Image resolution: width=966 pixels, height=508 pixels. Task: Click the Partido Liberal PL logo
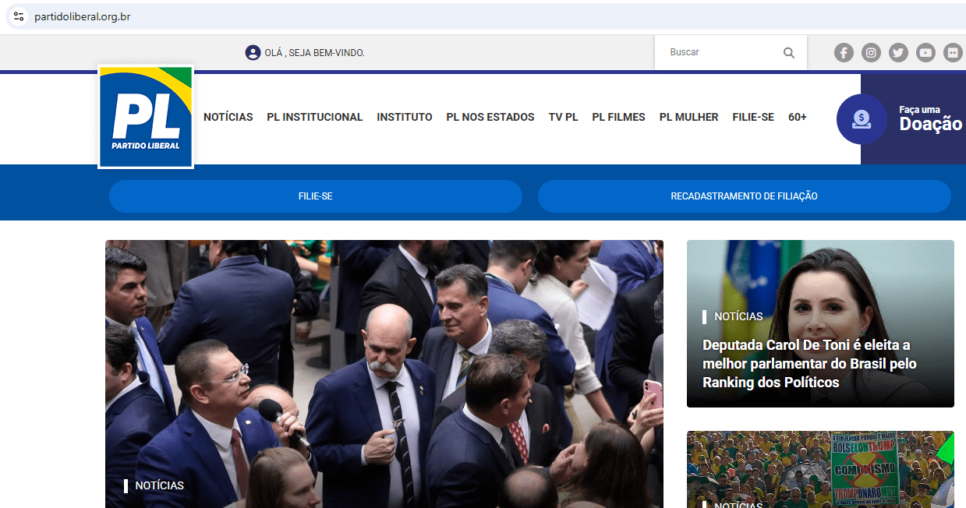[x=146, y=116]
